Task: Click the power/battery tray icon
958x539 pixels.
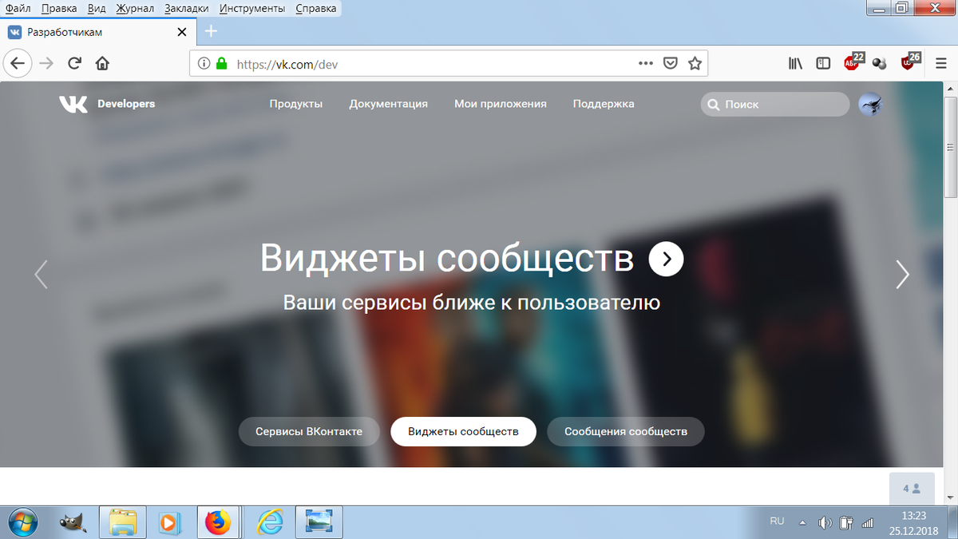Action: click(848, 523)
